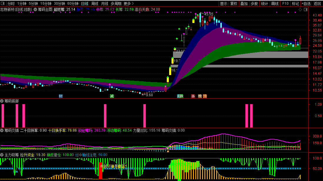The width and height of the screenshot is (323, 181).
Task: Toggle the right side panel icon
Action: point(306,9)
